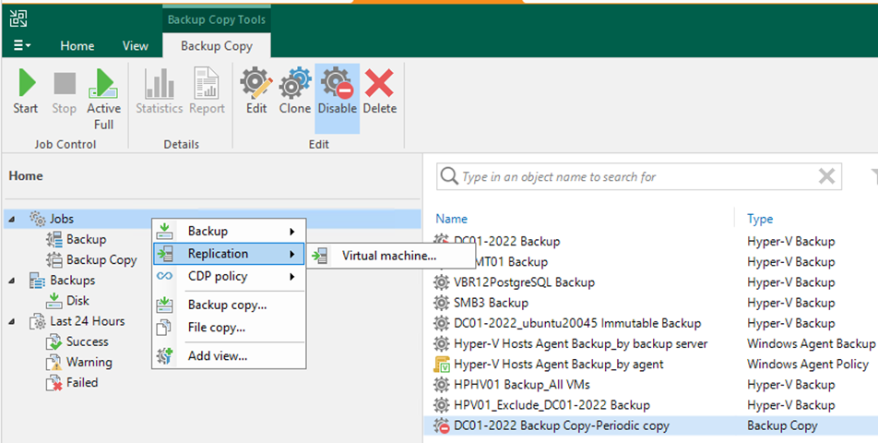Open job Statistics from the ribbon
Image resolution: width=878 pixels, height=443 pixels.
pyautogui.click(x=160, y=93)
